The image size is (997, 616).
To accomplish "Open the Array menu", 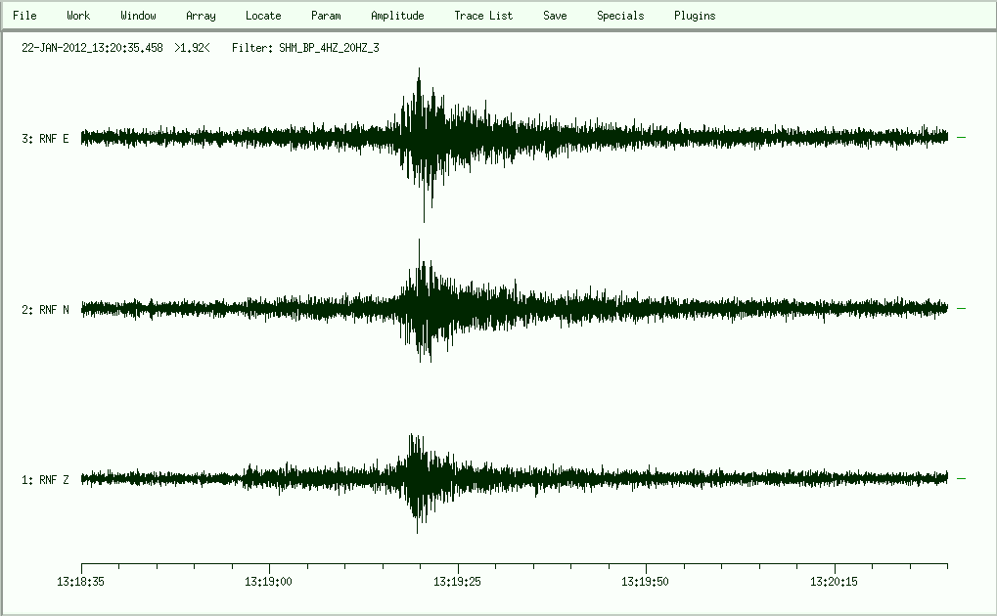I will [x=201, y=16].
